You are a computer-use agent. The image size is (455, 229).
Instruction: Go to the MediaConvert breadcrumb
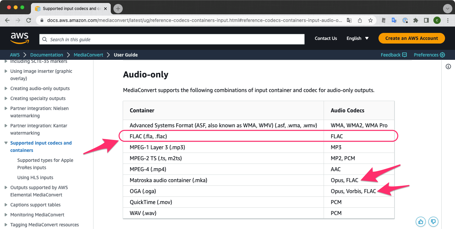pyautogui.click(x=88, y=55)
